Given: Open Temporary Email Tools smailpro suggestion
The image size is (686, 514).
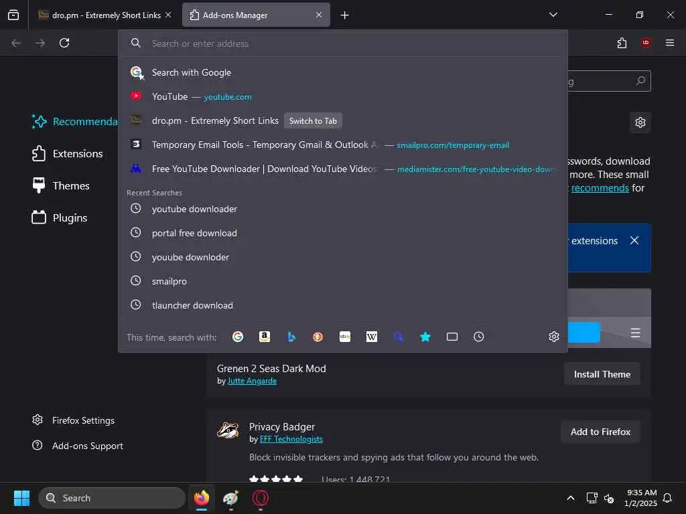Looking at the screenshot, I should tap(343, 145).
